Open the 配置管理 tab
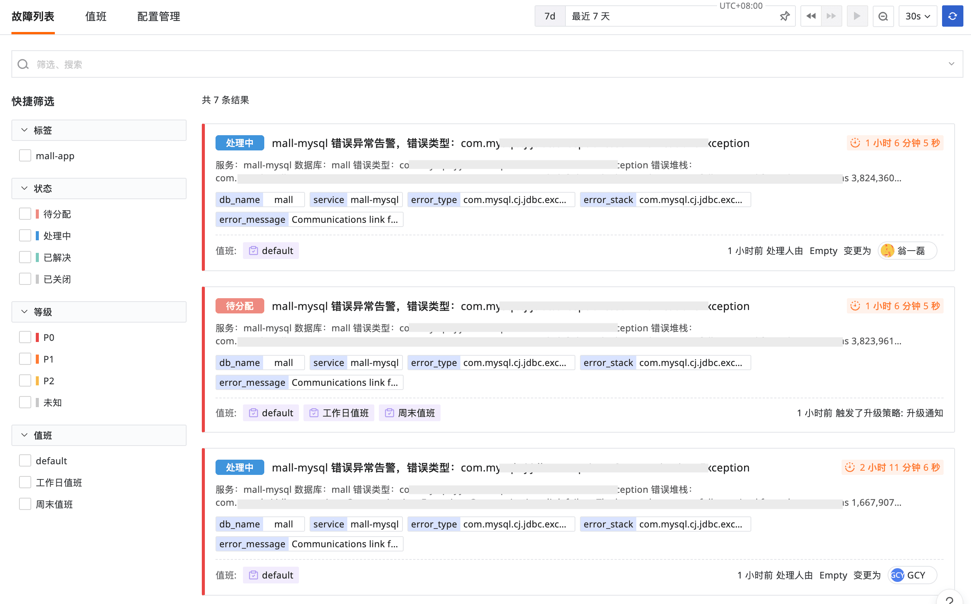The height and width of the screenshot is (604, 971). 158,16
